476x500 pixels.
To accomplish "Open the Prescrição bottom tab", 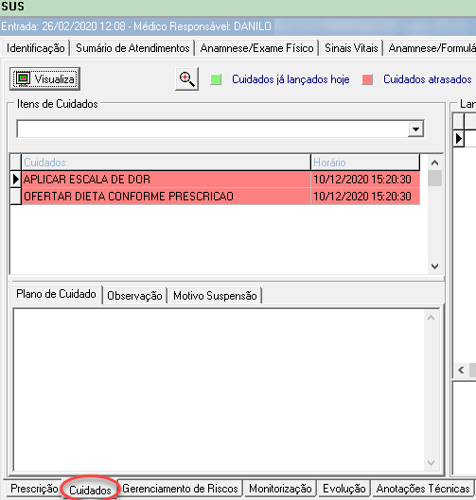I will pyautogui.click(x=33, y=489).
